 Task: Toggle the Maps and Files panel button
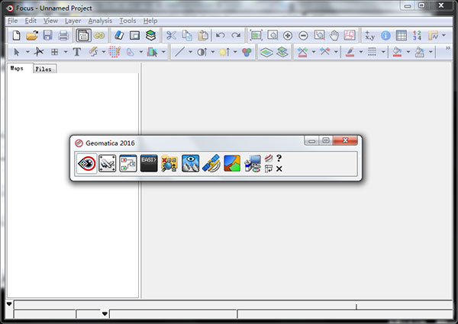click(x=83, y=36)
